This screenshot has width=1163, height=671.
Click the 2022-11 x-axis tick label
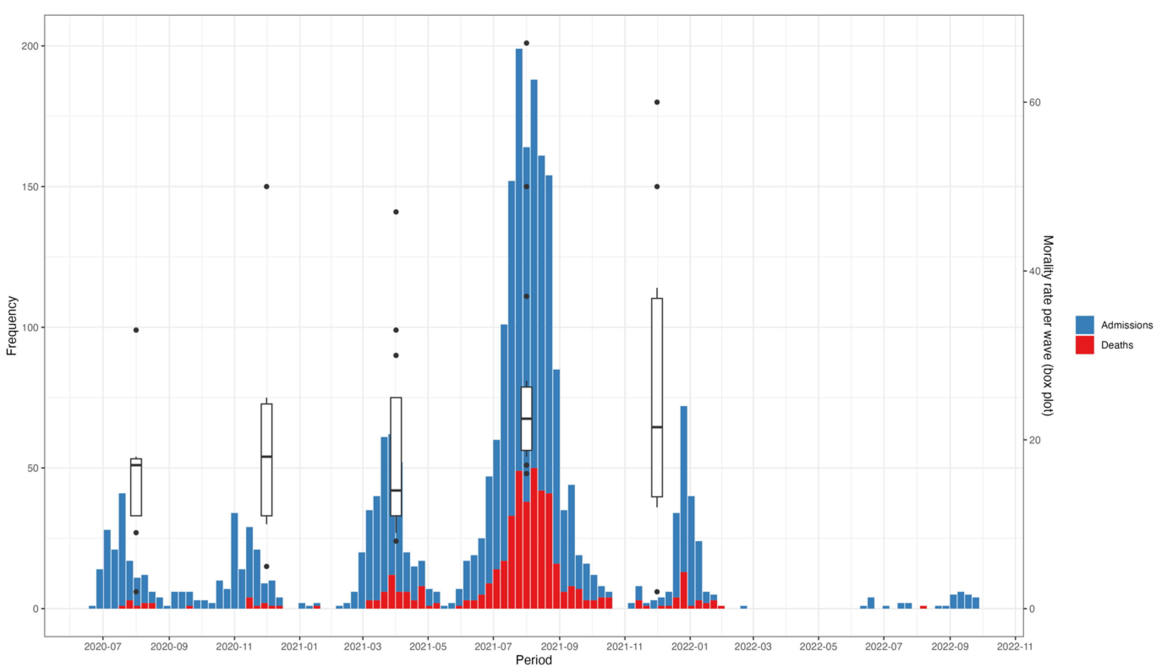coord(1015,646)
